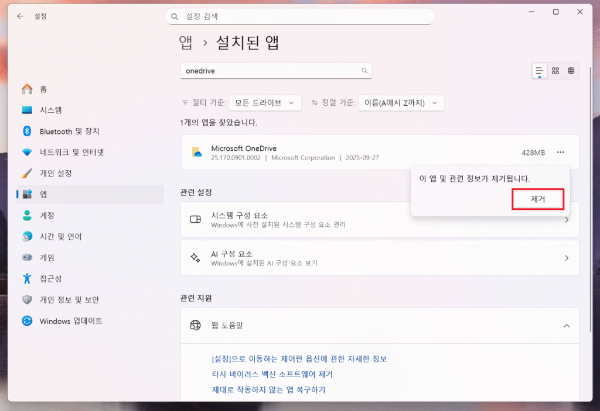The width and height of the screenshot is (600, 411).
Task: Click the 관련 지원 section heading
Action: [196, 298]
